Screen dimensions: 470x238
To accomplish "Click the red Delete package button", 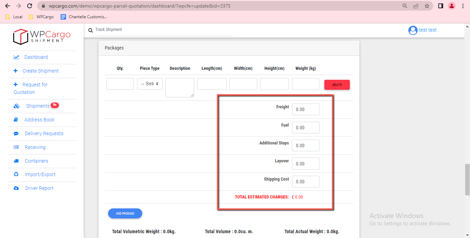I will [x=337, y=85].
